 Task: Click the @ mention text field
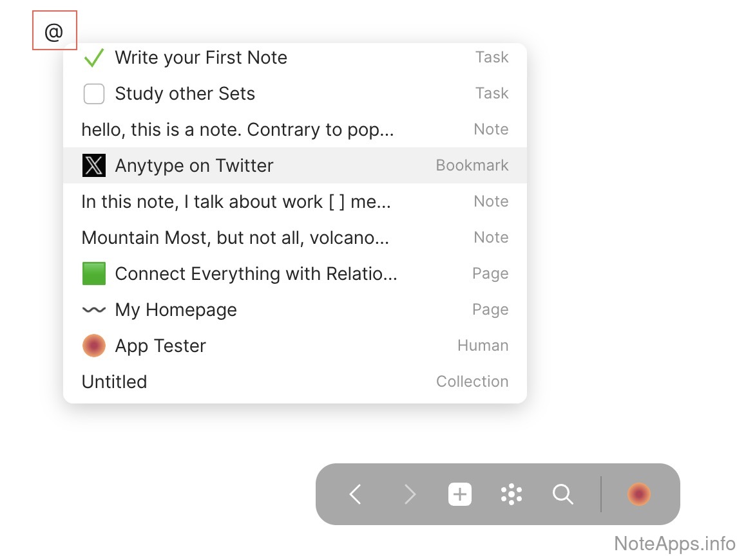tap(55, 31)
